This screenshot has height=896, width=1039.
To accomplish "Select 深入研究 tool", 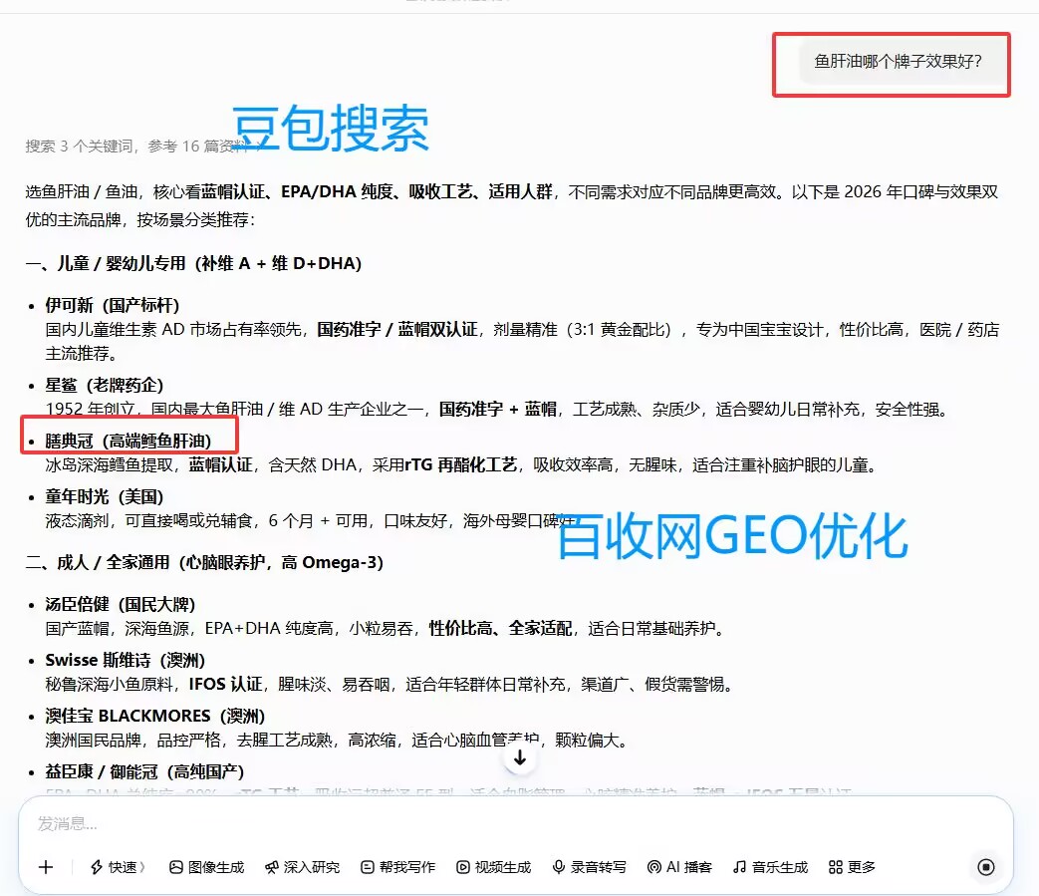I will click(302, 867).
